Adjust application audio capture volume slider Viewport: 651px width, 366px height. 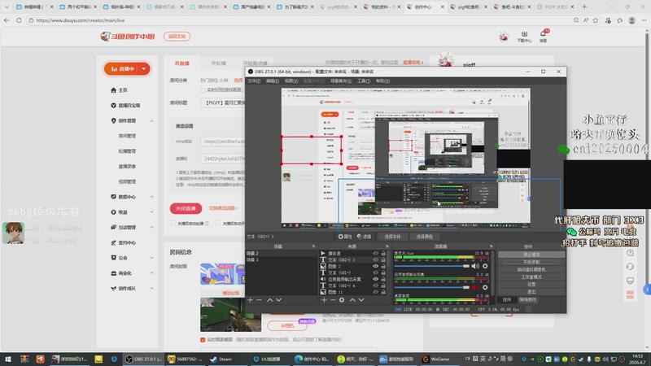click(x=432, y=287)
